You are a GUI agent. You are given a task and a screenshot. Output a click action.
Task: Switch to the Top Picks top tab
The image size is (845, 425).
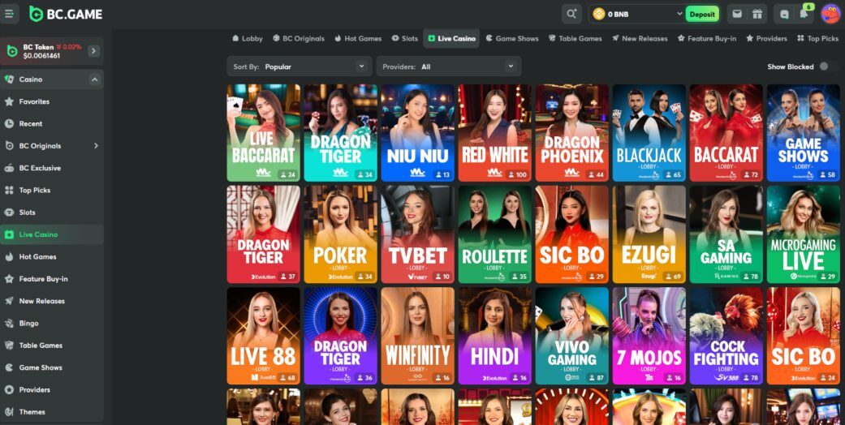click(x=817, y=38)
